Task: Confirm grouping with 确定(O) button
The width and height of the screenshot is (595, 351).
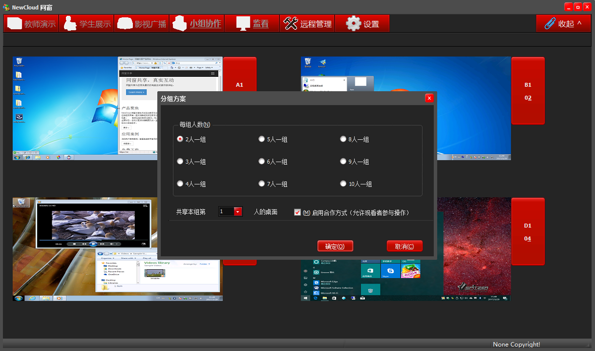Action: point(335,246)
